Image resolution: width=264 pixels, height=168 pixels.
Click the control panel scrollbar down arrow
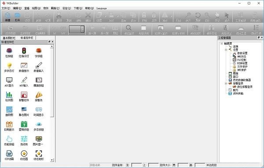coord(52,160)
